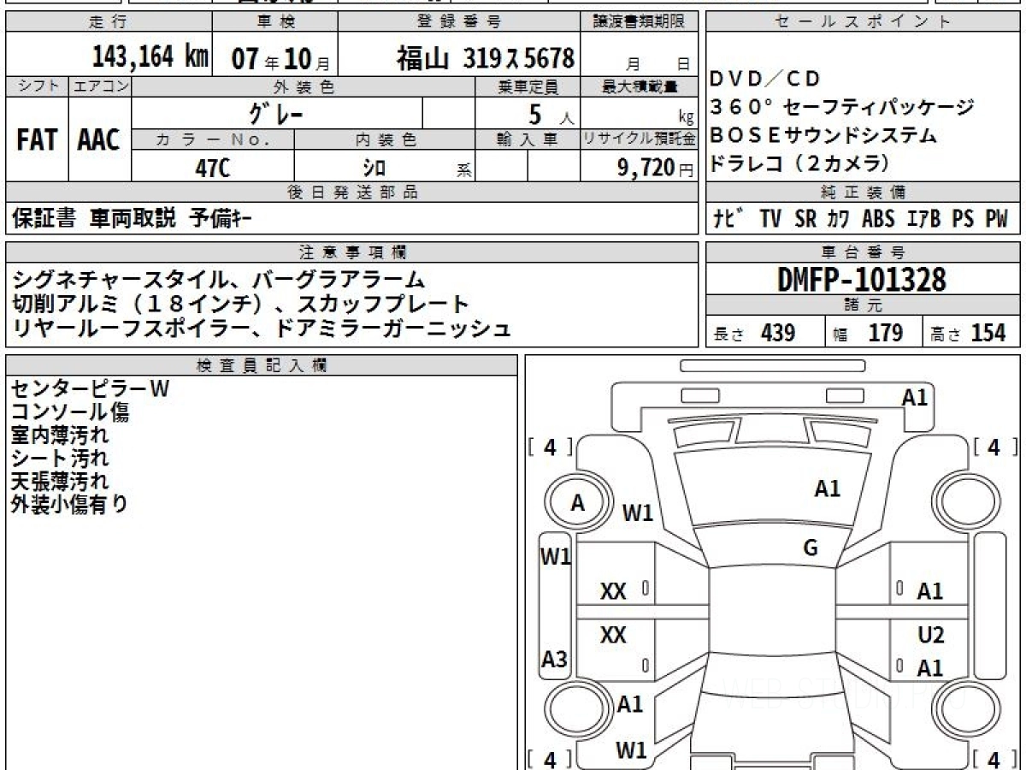Click the センターピラーW inspector note
Screen dimensions: 1026x770
(91, 388)
